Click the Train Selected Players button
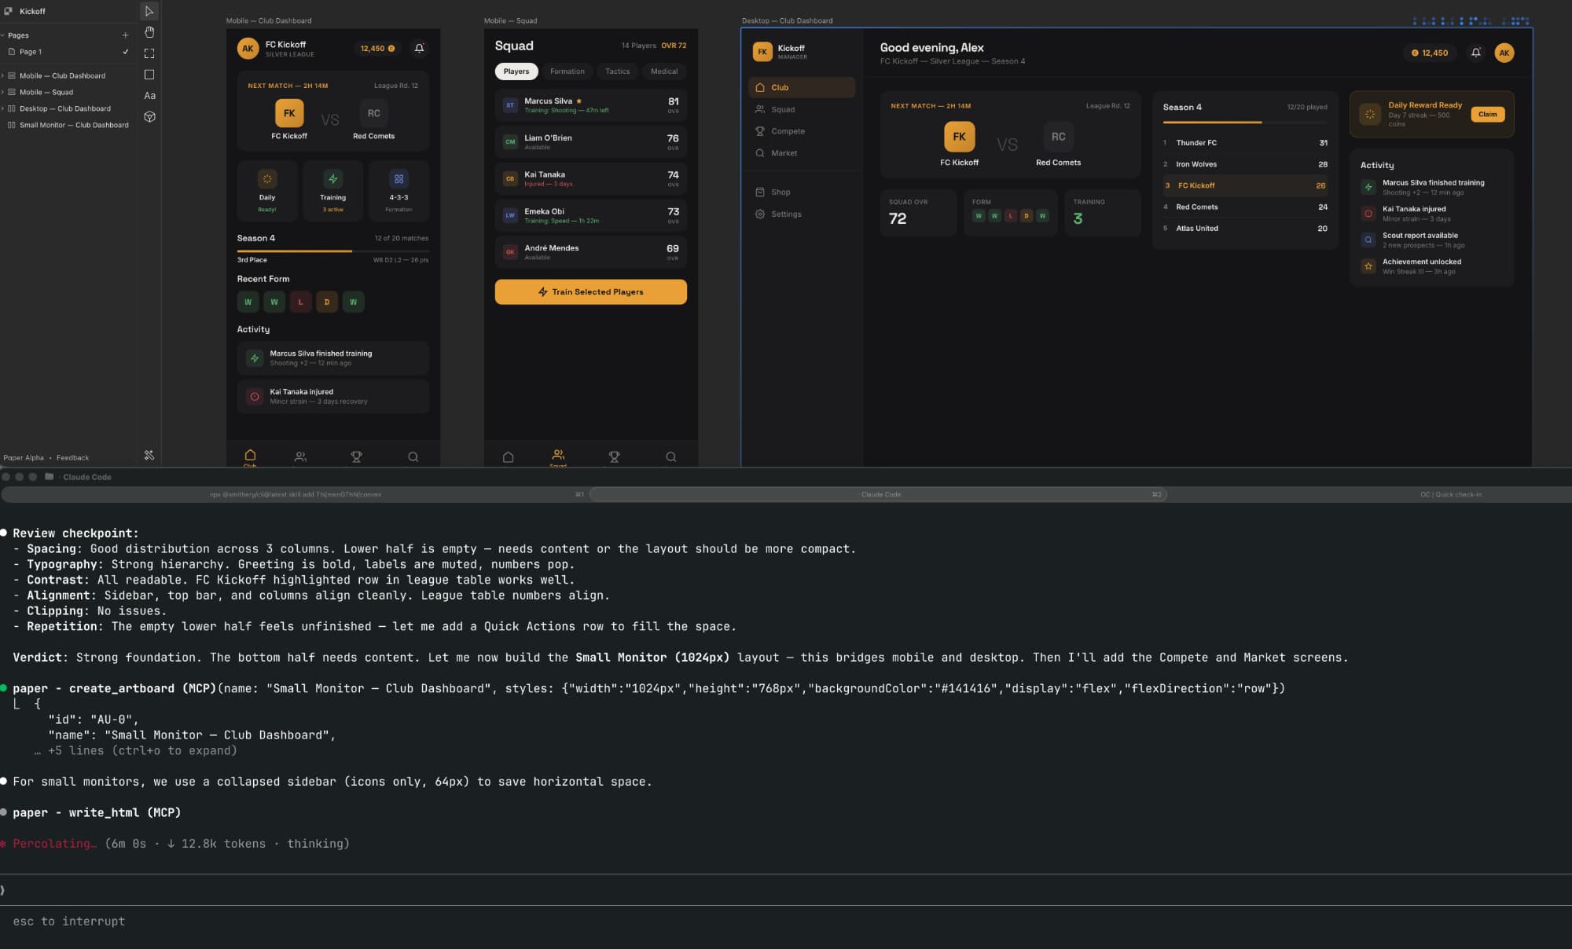 [590, 291]
